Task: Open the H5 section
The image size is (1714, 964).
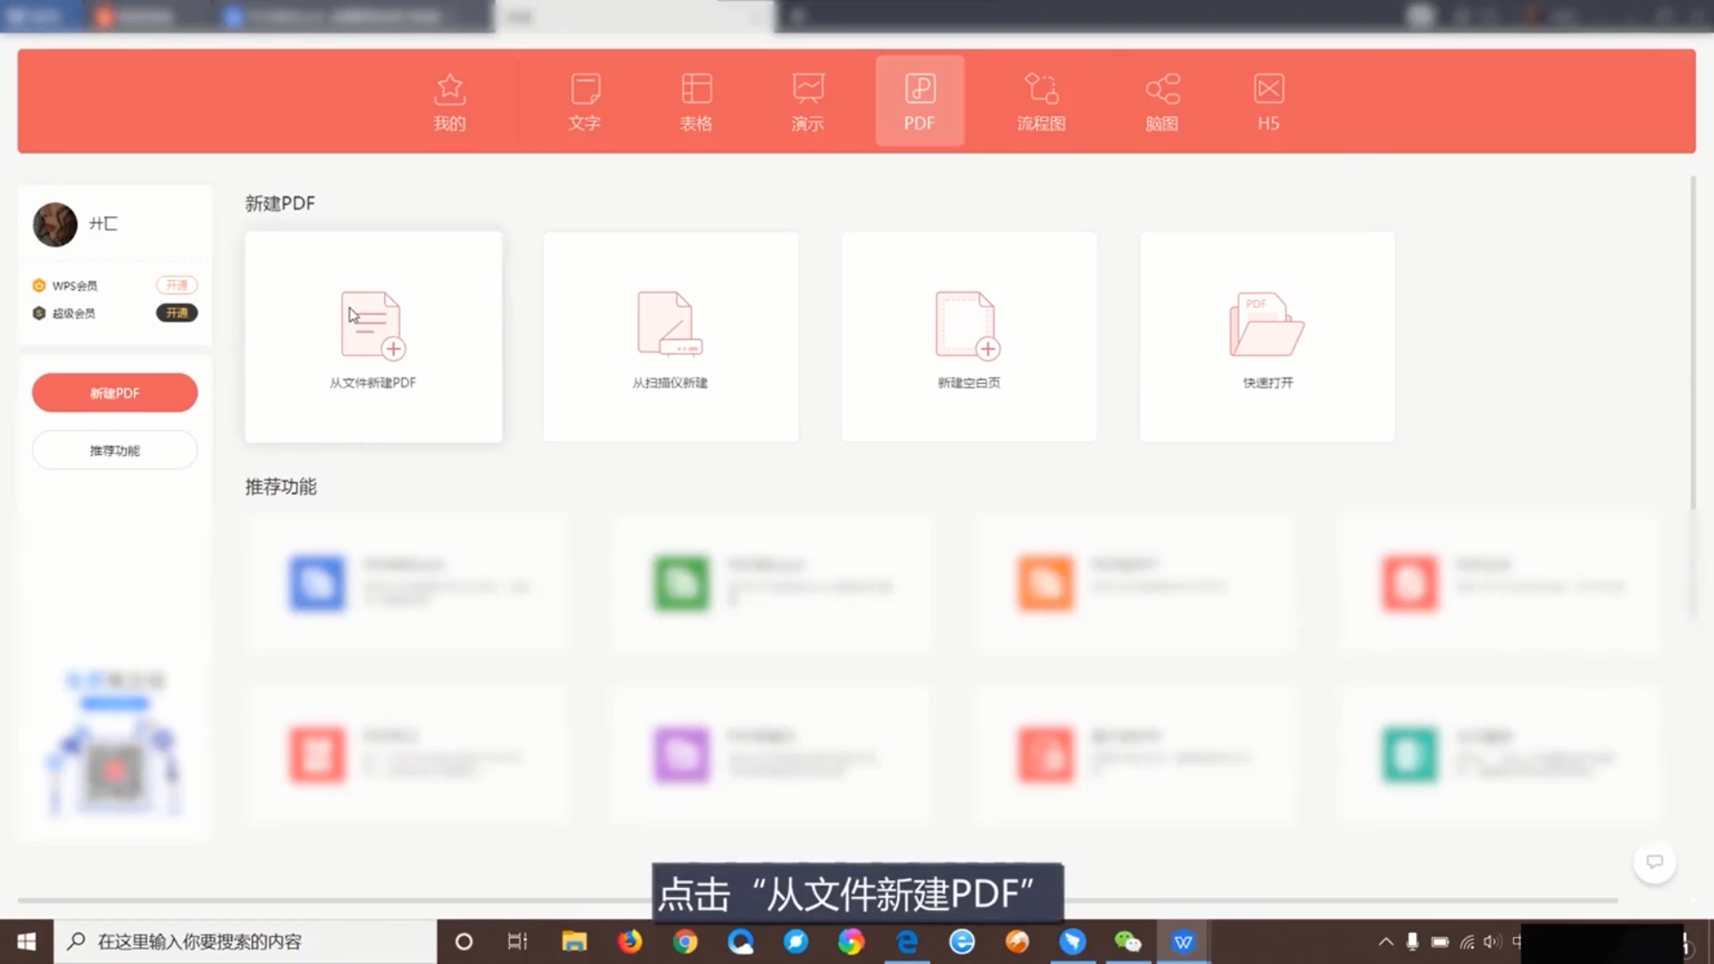Action: tap(1268, 101)
